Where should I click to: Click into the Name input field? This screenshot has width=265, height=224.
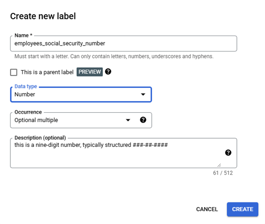pos(123,43)
